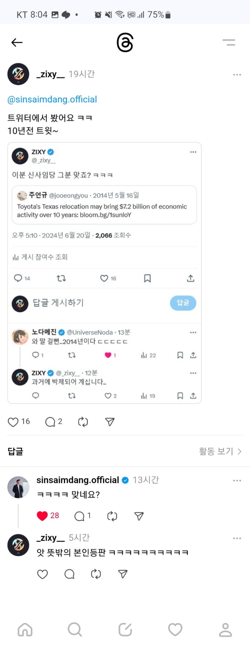Open the two-line menu icon at top right
This screenshot has width=250, height=650.
click(229, 42)
